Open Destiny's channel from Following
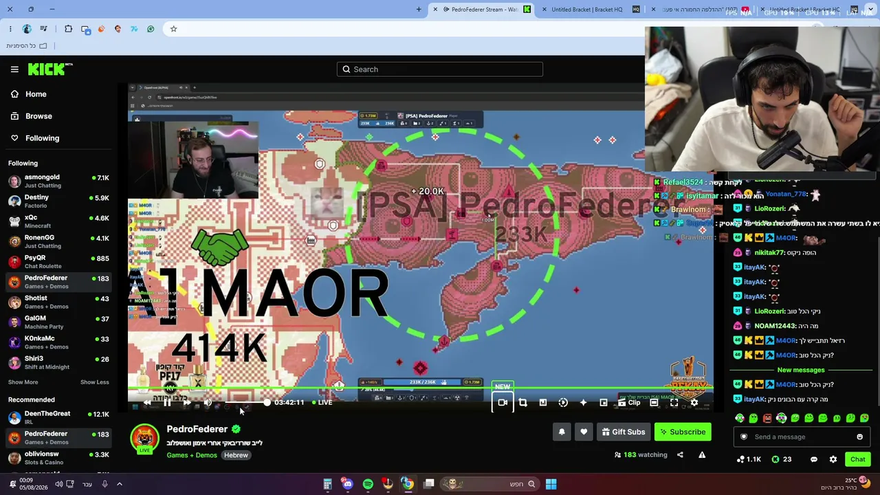This screenshot has height=495, width=880. [58, 201]
